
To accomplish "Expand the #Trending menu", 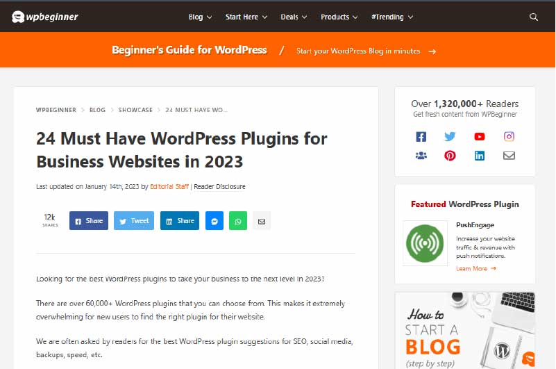I will pos(391,17).
